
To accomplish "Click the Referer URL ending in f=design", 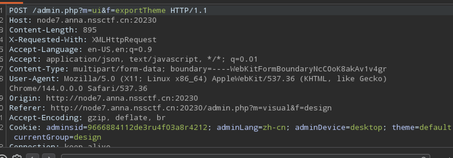I will 191,108.
